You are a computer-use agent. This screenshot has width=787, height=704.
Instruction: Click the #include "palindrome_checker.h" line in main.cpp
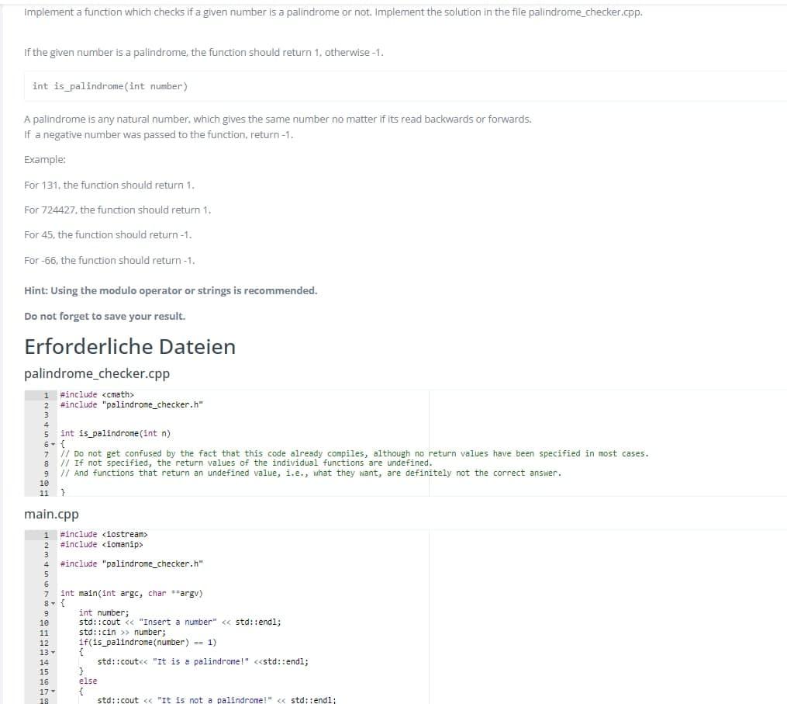pos(128,563)
